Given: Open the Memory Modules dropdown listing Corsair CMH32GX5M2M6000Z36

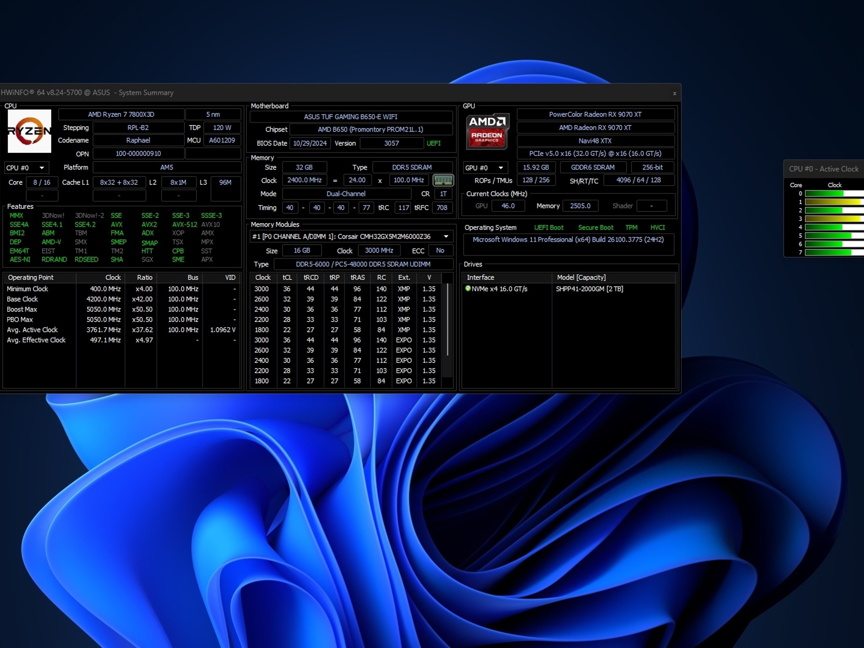Looking at the screenshot, I should click(446, 236).
